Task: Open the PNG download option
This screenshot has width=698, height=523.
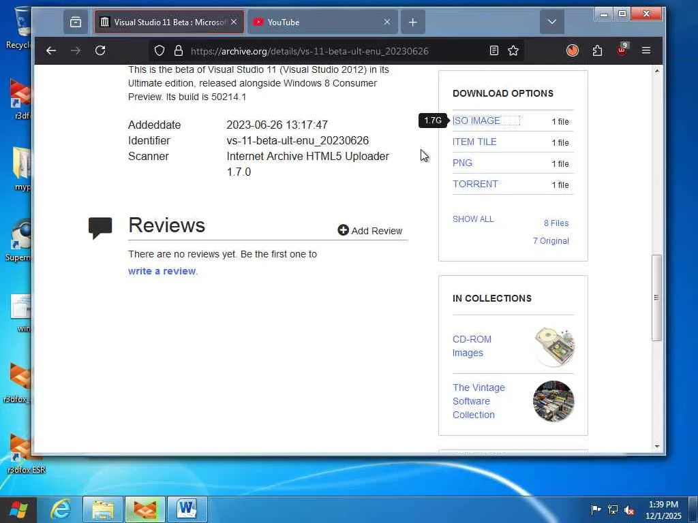Action: tap(463, 163)
